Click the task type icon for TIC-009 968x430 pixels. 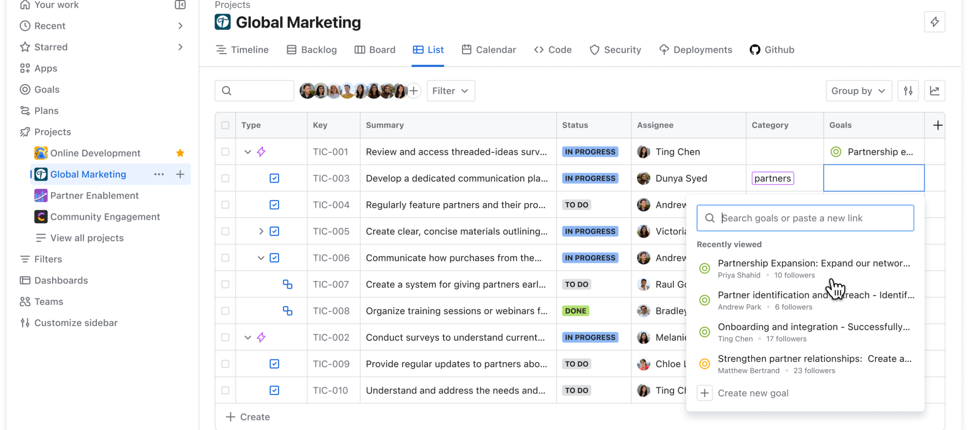pyautogui.click(x=274, y=364)
